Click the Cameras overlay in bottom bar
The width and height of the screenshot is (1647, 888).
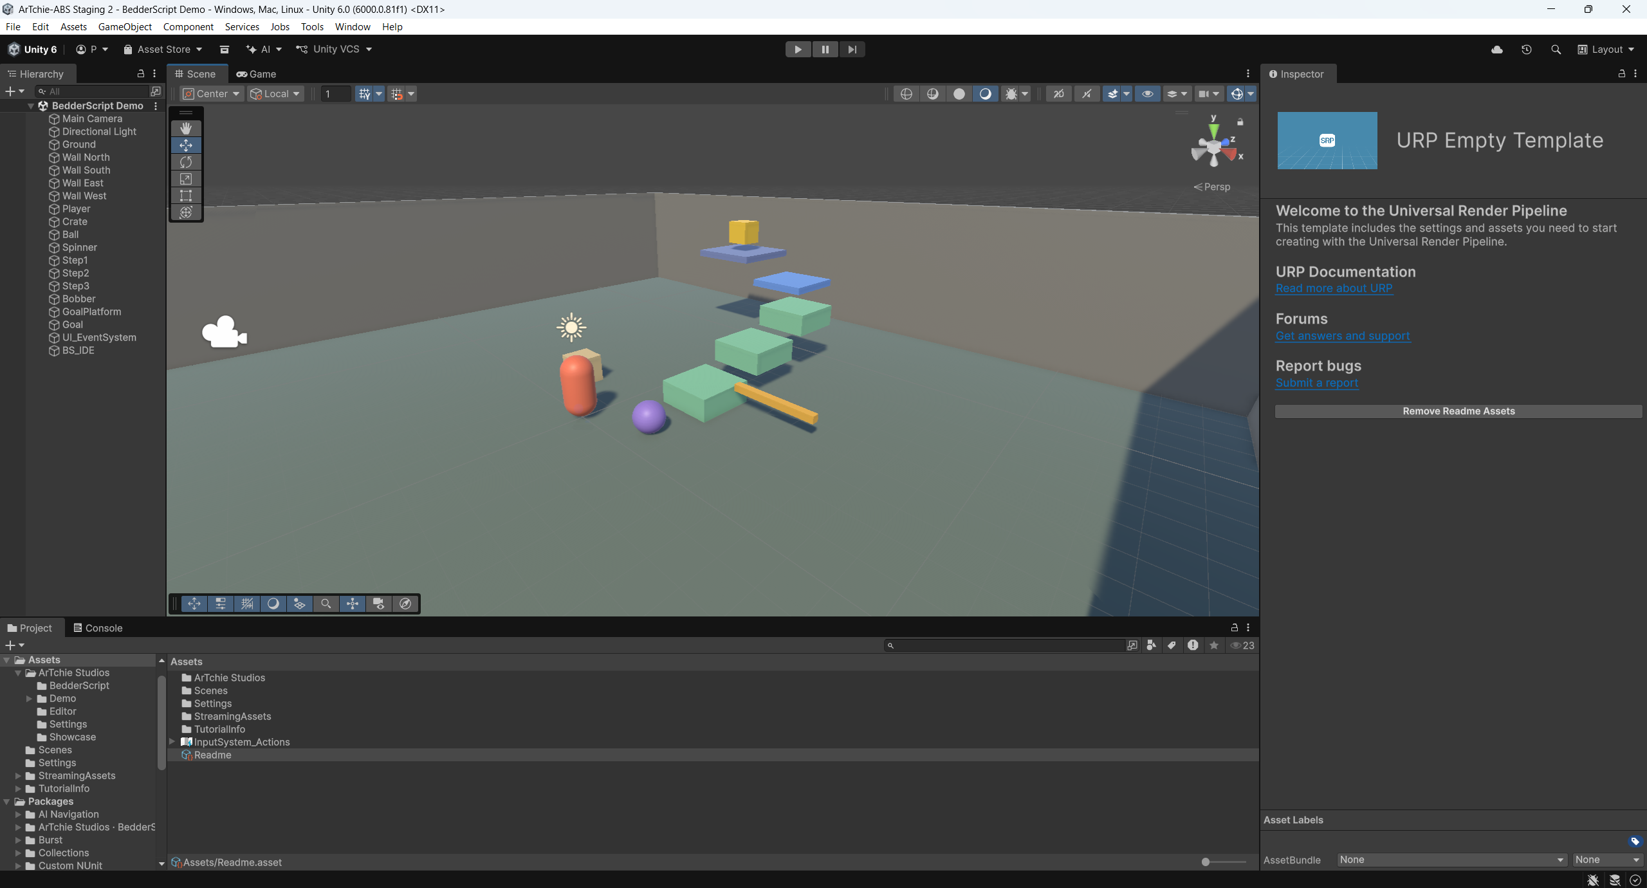click(379, 604)
